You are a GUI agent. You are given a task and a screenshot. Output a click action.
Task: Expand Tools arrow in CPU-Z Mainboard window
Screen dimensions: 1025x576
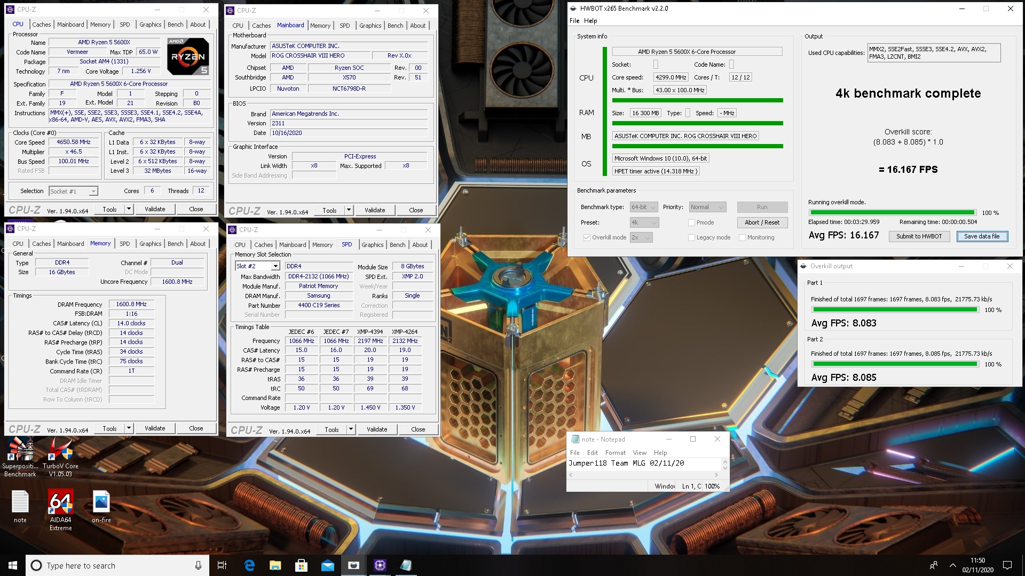point(349,210)
